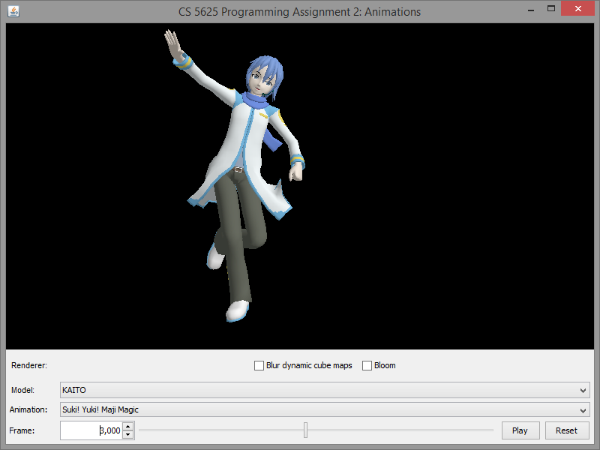600x450 pixels.
Task: Increase frame with the spinner up arrow
Action: [x=127, y=427]
